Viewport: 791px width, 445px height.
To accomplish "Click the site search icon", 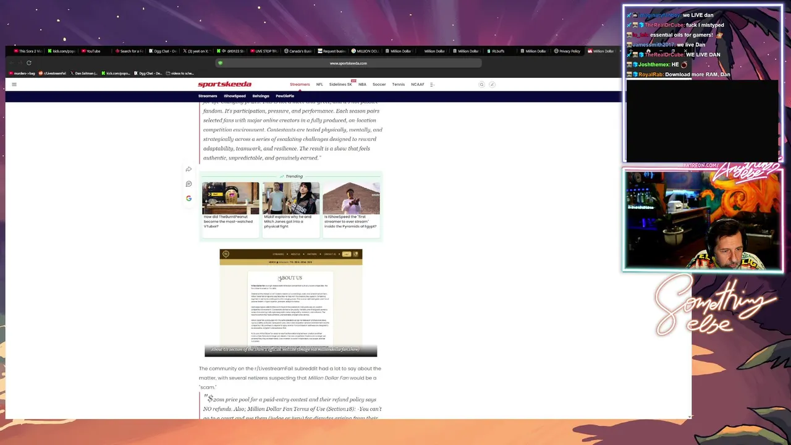I will (481, 85).
